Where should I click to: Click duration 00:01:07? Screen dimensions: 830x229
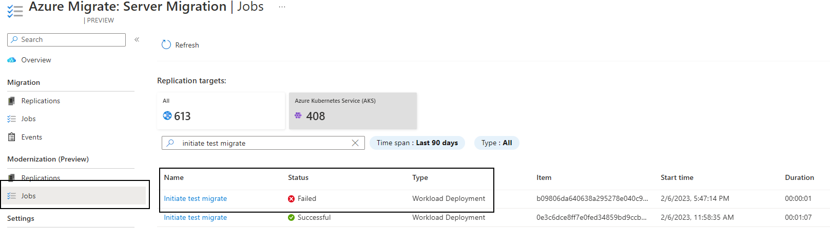coord(798,217)
